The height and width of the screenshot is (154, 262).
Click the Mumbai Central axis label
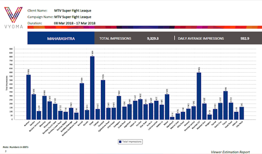190,126
